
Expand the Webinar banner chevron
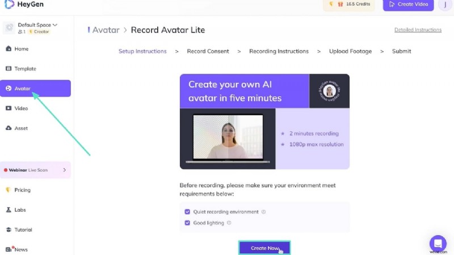(65, 170)
